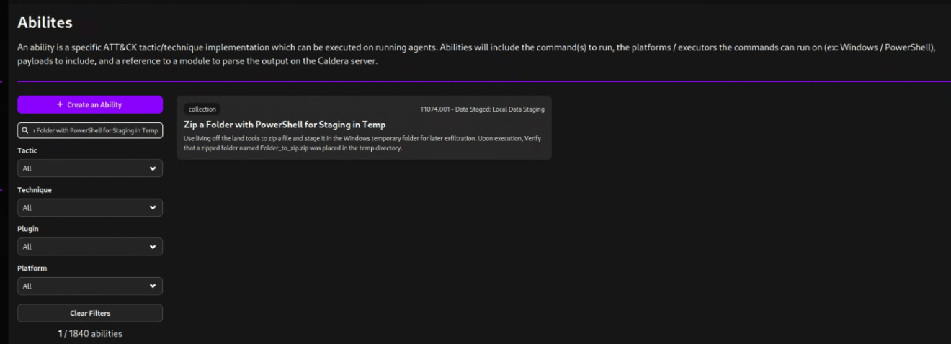Click the magnifying glass search icon
951x344 pixels.
(25, 131)
